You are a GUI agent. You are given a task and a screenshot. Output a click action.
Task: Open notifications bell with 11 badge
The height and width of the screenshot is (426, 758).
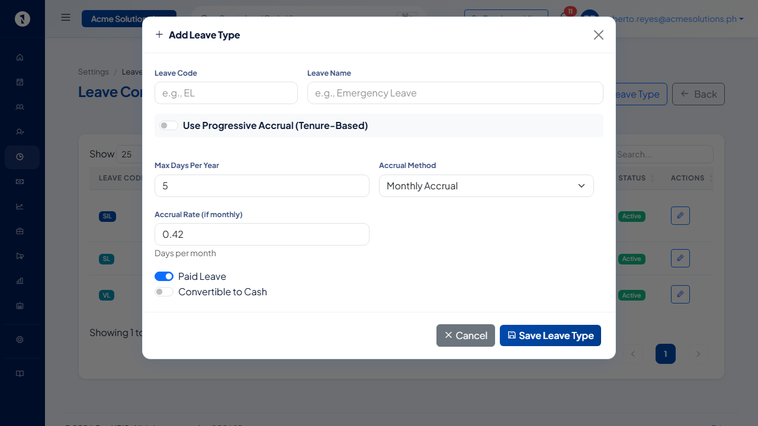click(566, 17)
